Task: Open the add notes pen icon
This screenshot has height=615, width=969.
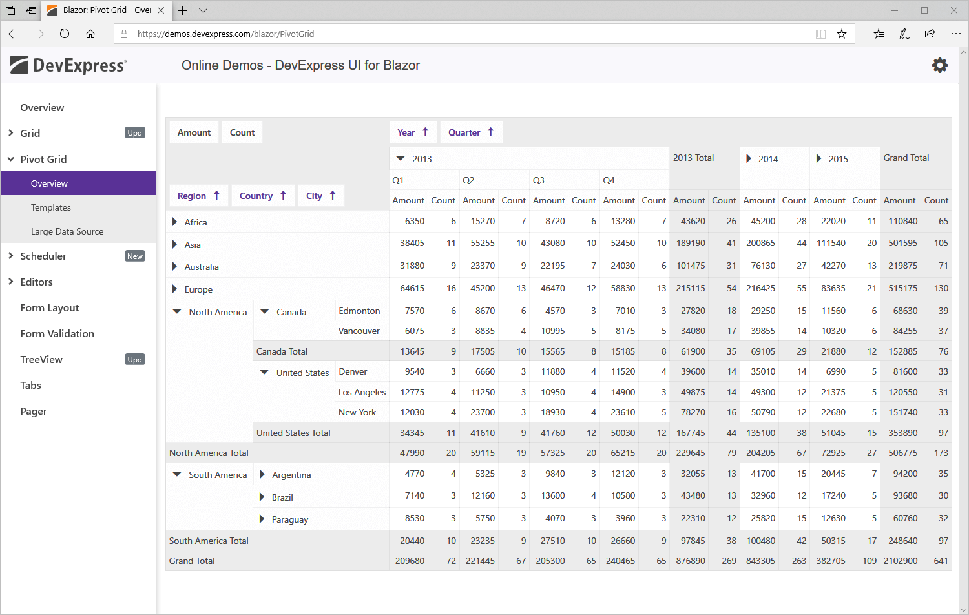Action: (x=904, y=34)
